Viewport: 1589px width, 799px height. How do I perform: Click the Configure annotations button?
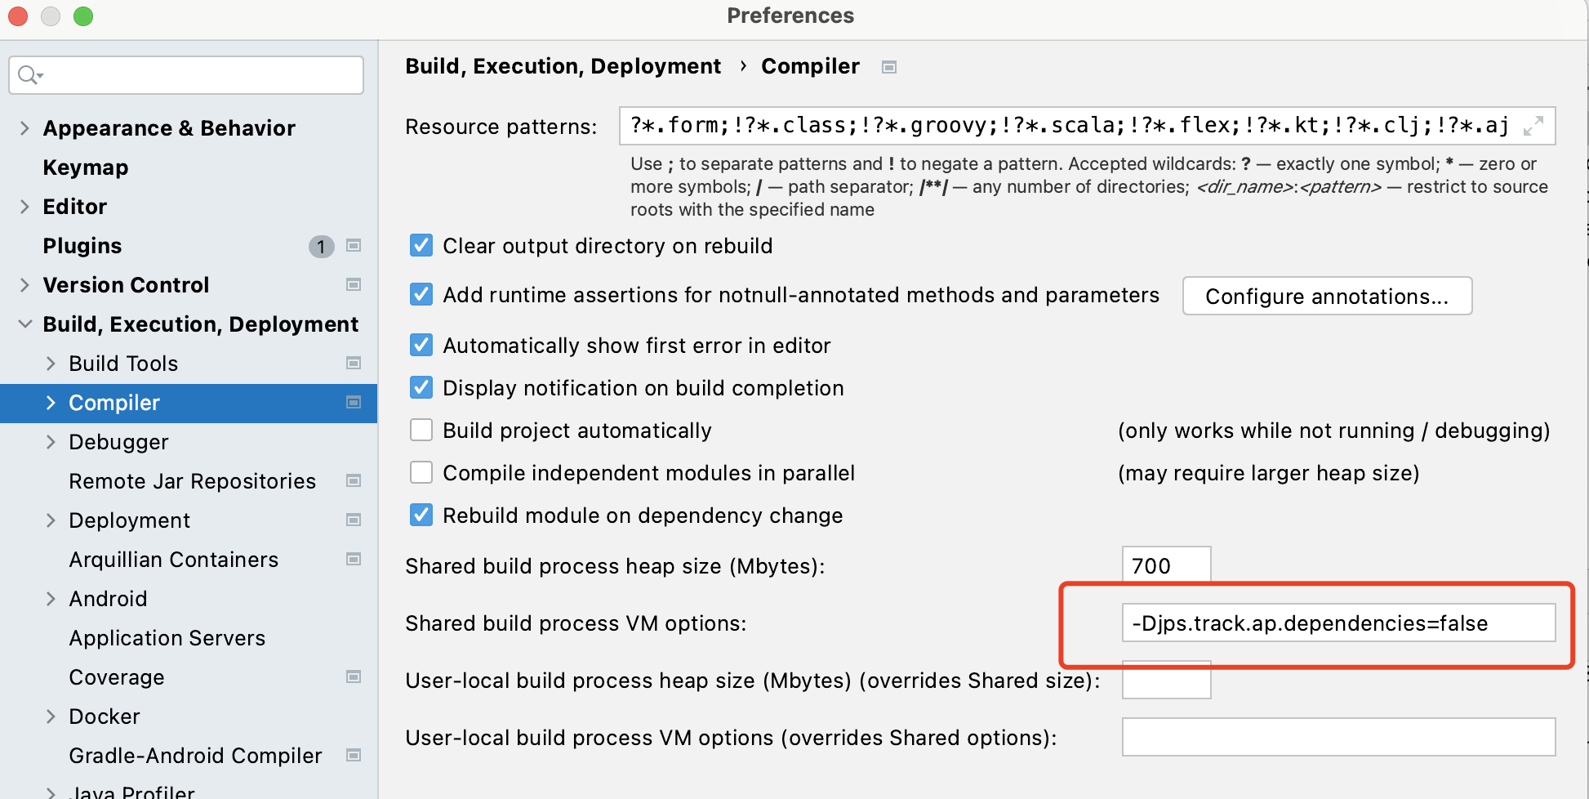point(1327,296)
